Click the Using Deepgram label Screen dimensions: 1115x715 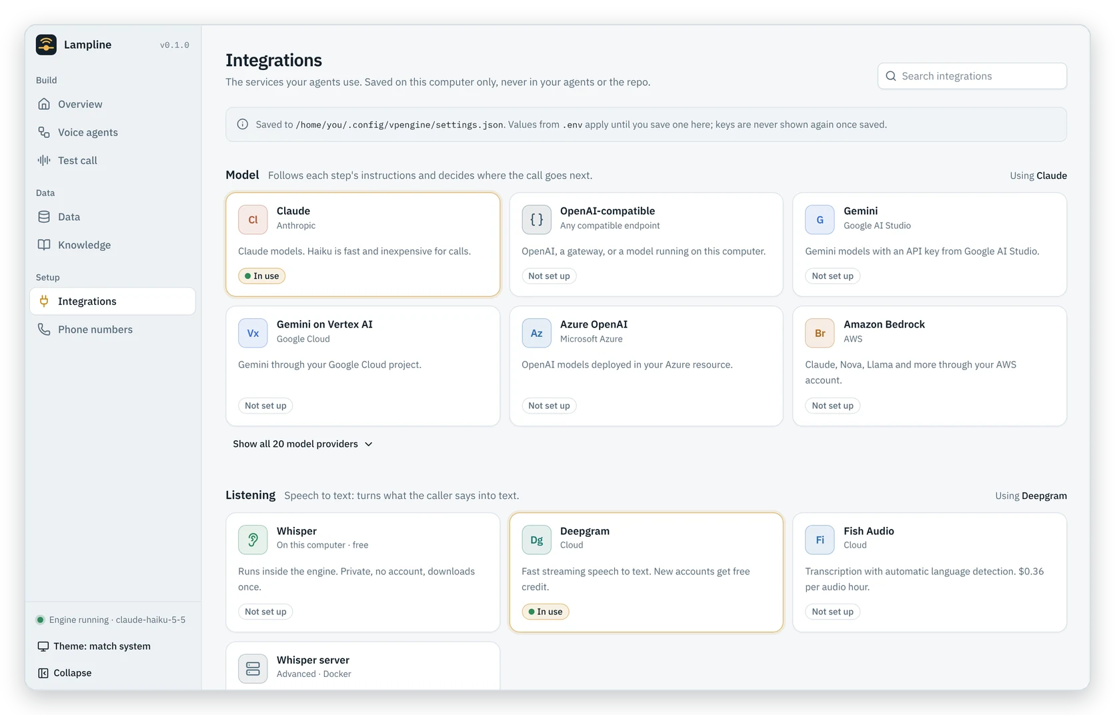pyautogui.click(x=1031, y=496)
